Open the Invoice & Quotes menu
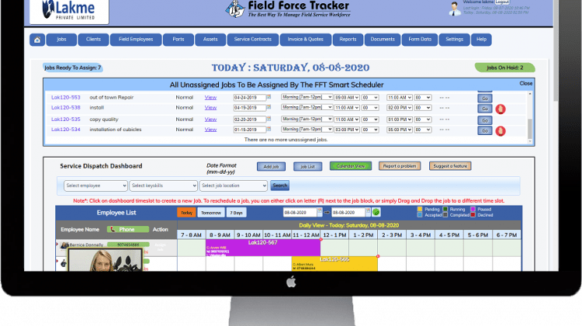Image resolution: width=582 pixels, height=326 pixels. [307, 39]
